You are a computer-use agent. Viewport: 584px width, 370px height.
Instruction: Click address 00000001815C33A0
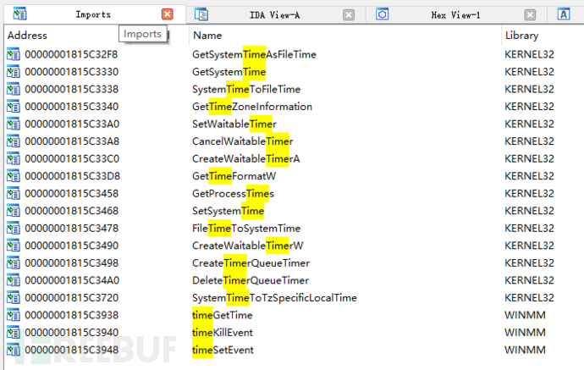click(x=72, y=124)
